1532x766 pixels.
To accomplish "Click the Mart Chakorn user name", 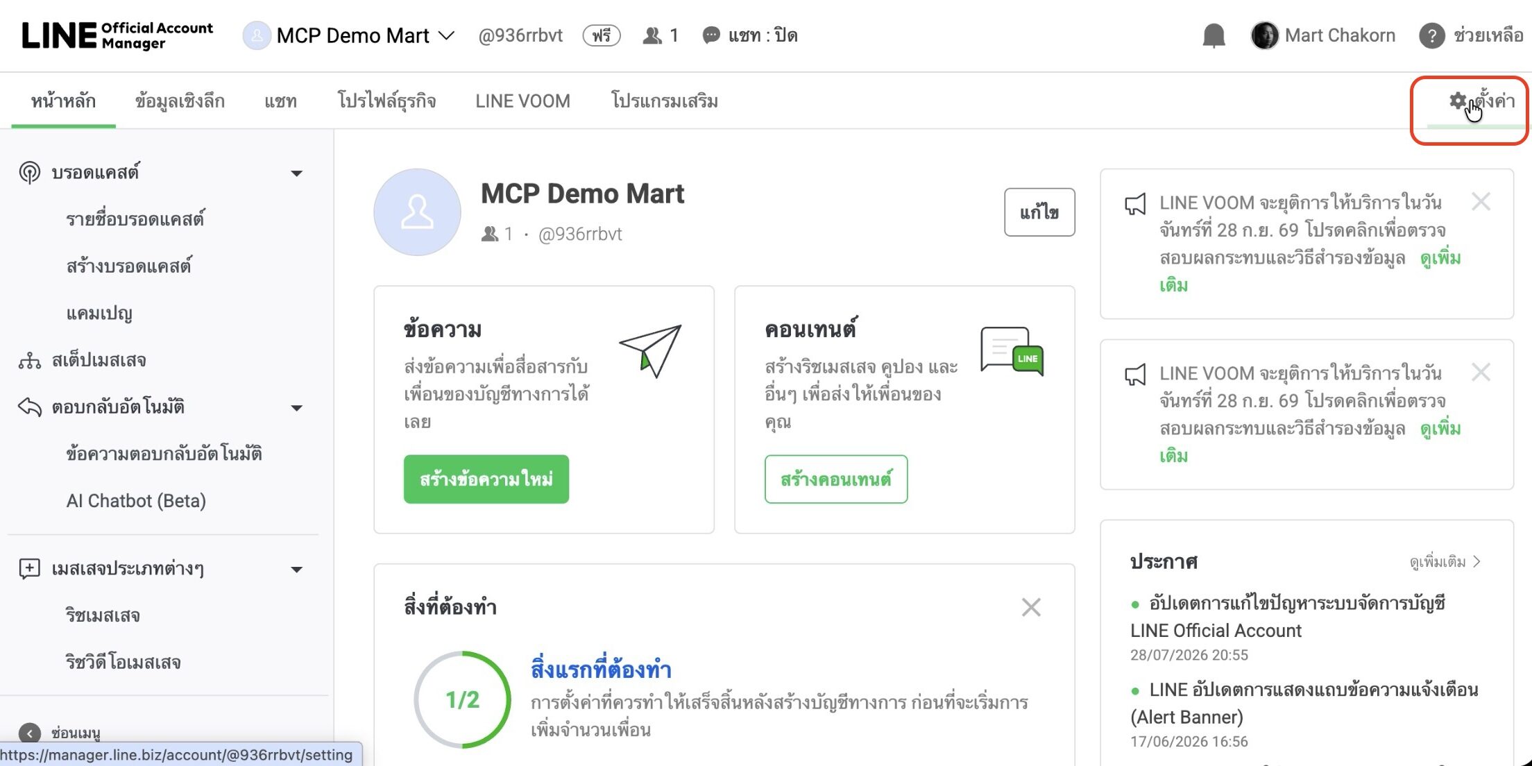I will [1340, 35].
